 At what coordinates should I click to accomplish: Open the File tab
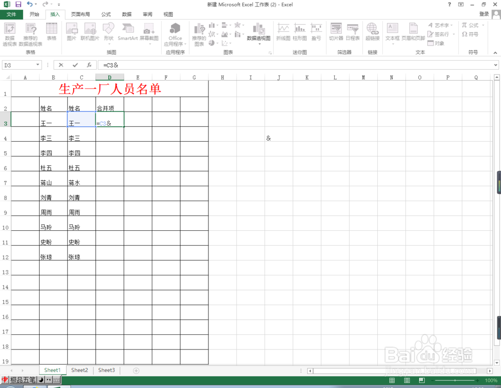point(11,15)
